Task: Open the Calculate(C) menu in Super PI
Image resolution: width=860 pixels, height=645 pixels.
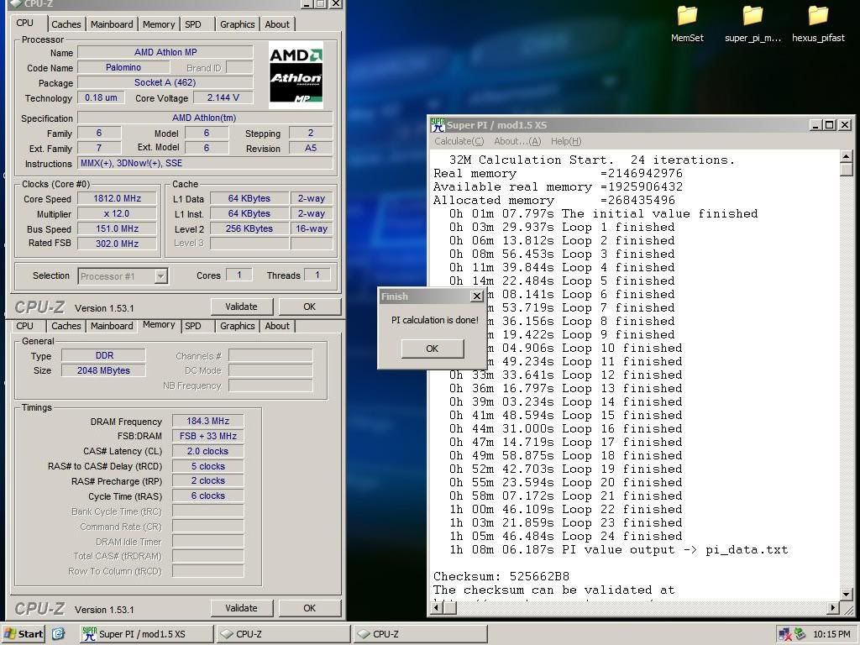Action: click(459, 141)
